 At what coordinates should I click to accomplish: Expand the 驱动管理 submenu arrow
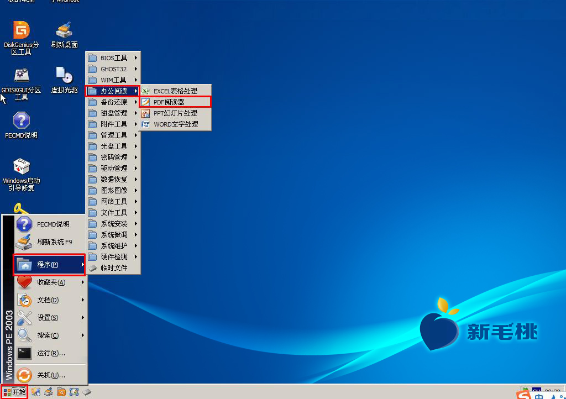click(x=136, y=169)
